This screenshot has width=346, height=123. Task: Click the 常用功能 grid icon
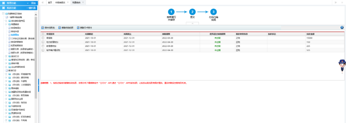[4, 3]
